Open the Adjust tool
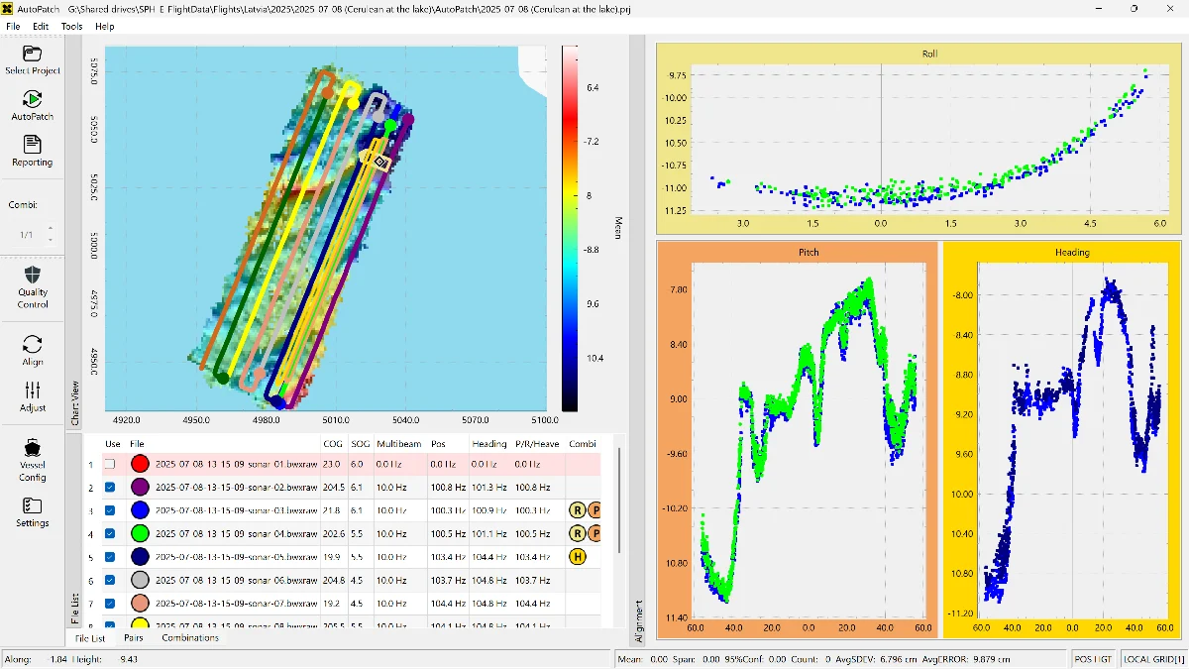This screenshot has width=1189, height=669. click(32, 396)
